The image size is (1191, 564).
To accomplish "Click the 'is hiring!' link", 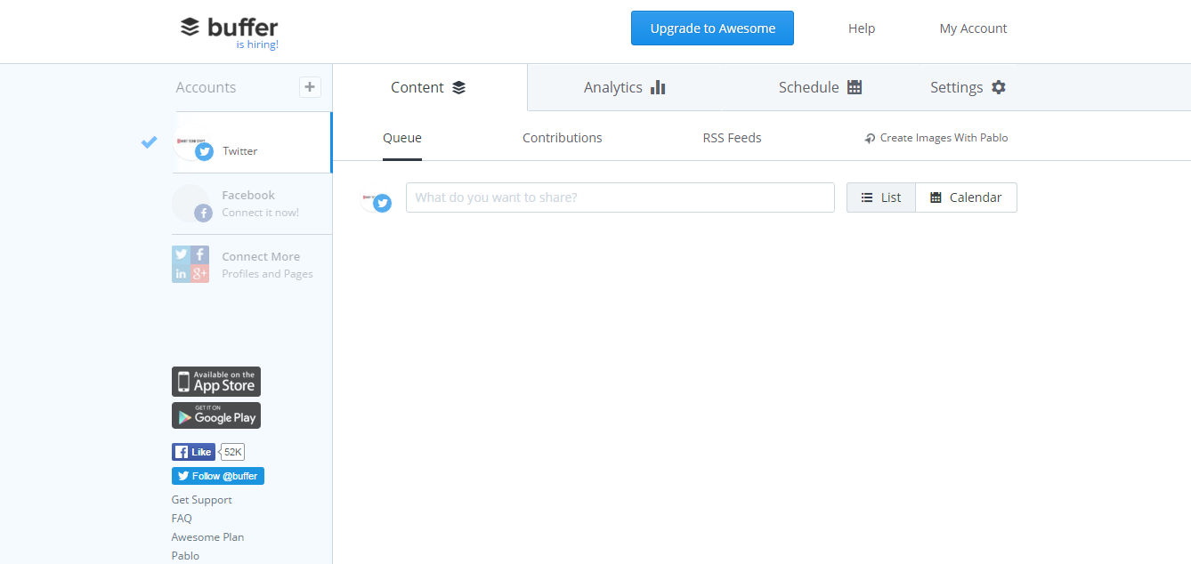I will point(257,44).
